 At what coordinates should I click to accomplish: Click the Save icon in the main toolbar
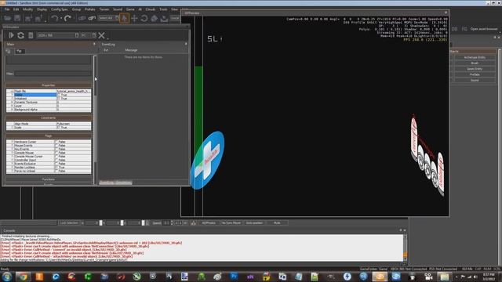point(17,18)
